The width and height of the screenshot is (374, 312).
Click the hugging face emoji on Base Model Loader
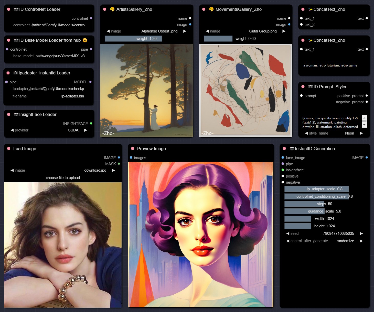85,40
